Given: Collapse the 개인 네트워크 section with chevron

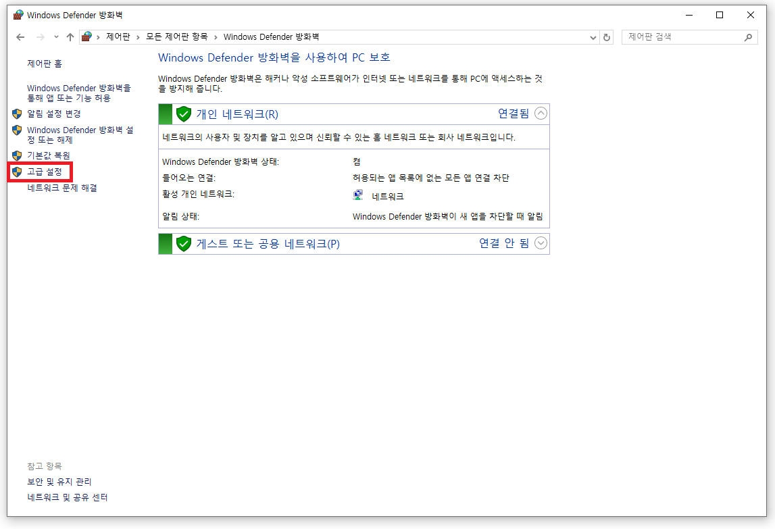Looking at the screenshot, I should tap(541, 114).
